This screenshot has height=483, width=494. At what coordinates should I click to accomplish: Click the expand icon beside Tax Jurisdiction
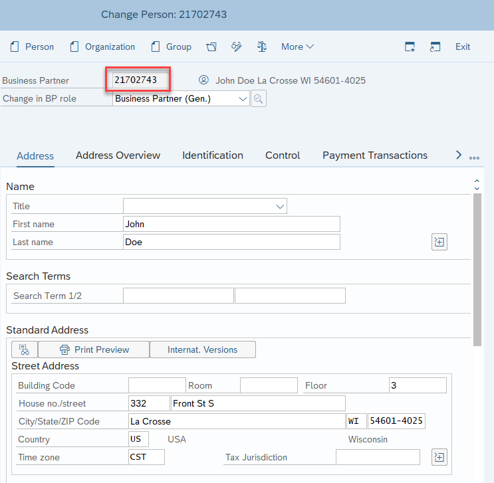tap(439, 457)
